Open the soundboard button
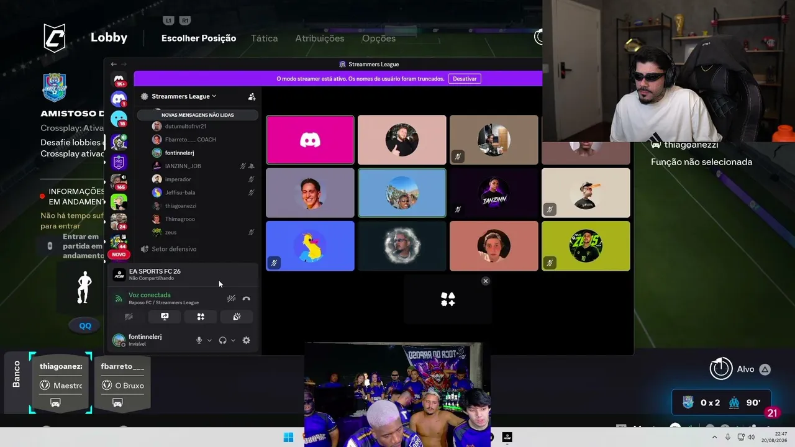Screen dimensions: 795x447 (237, 317)
